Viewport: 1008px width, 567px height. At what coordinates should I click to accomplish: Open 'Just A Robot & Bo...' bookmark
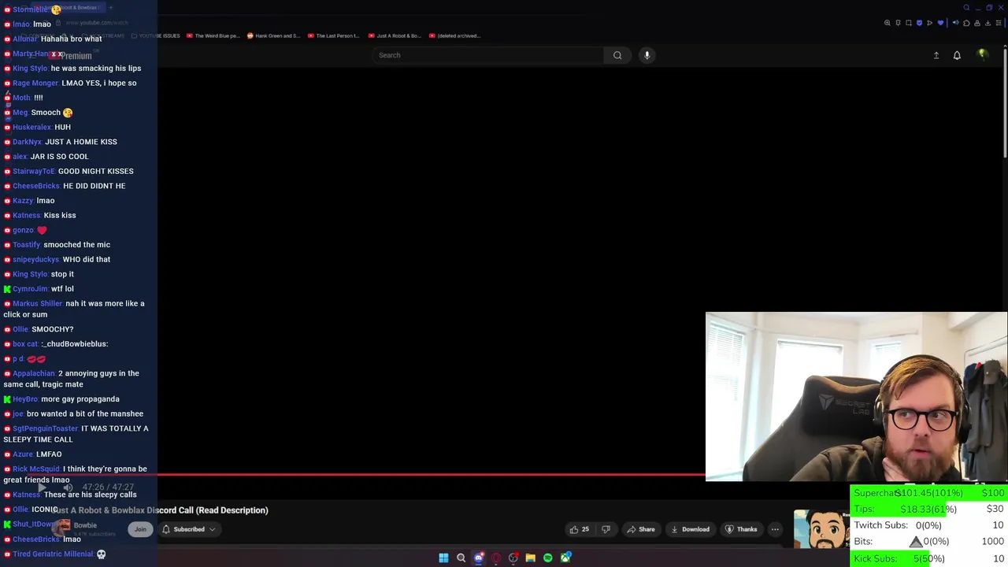pyautogui.click(x=395, y=35)
